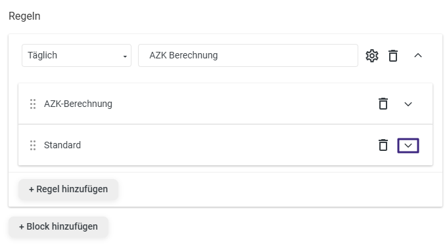Expand the Standard rule details
The height and width of the screenshot is (248, 447).
point(408,146)
